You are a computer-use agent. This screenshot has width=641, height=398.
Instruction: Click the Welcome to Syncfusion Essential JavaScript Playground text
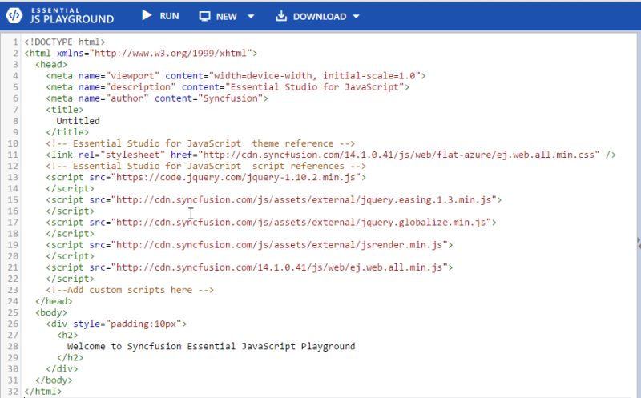211,346
